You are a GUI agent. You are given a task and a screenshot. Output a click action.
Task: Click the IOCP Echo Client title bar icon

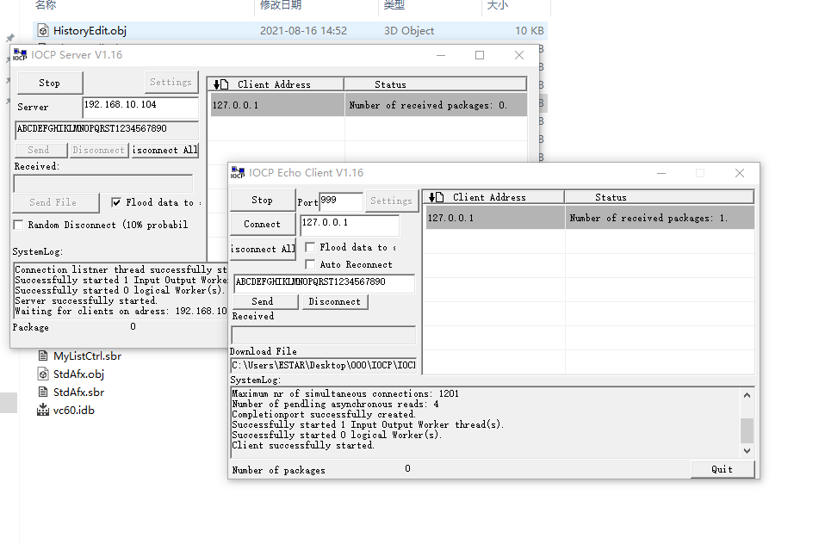tap(238, 172)
